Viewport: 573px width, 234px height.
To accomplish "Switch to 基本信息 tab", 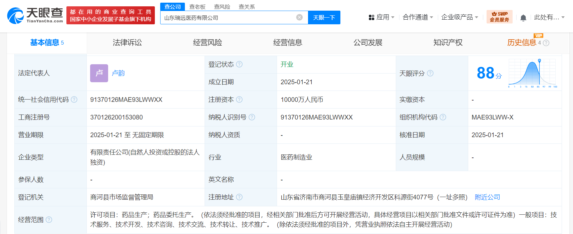I will [x=47, y=43].
